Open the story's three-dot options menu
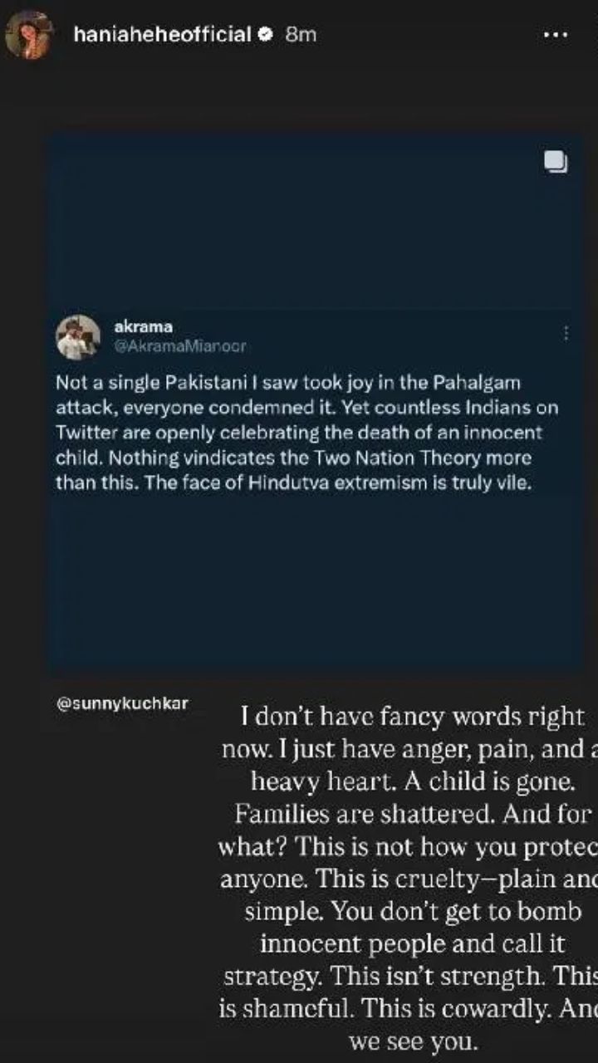Screen dimensions: 598x1063 coord(555,35)
